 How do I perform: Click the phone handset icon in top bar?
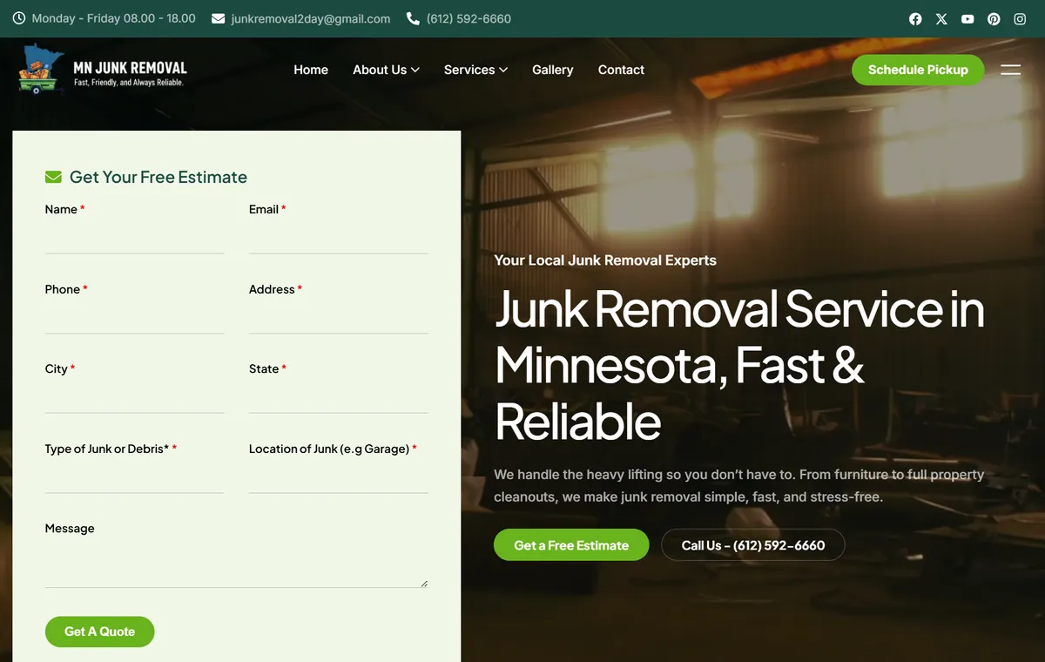tap(414, 18)
